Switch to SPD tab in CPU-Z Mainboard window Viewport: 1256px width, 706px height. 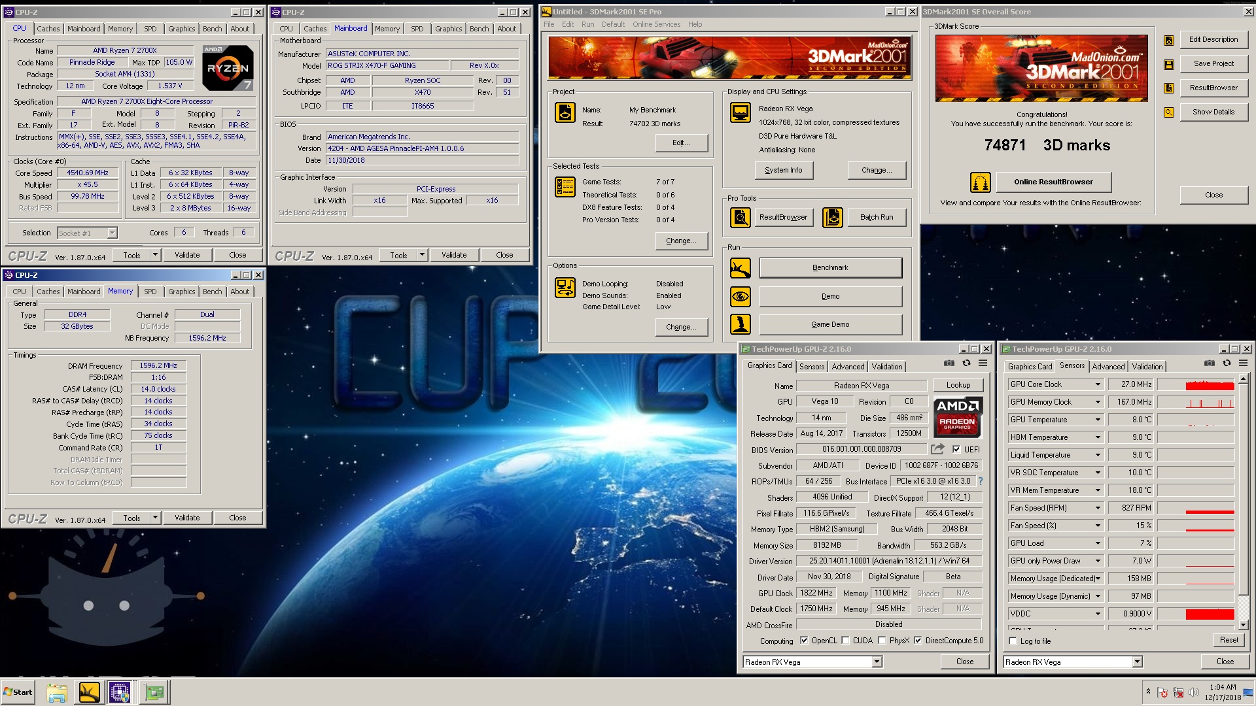tap(417, 29)
